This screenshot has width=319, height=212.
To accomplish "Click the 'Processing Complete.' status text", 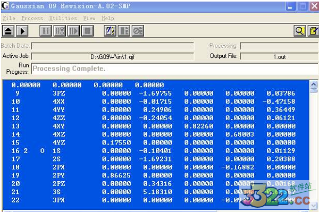I will click(x=69, y=69).
